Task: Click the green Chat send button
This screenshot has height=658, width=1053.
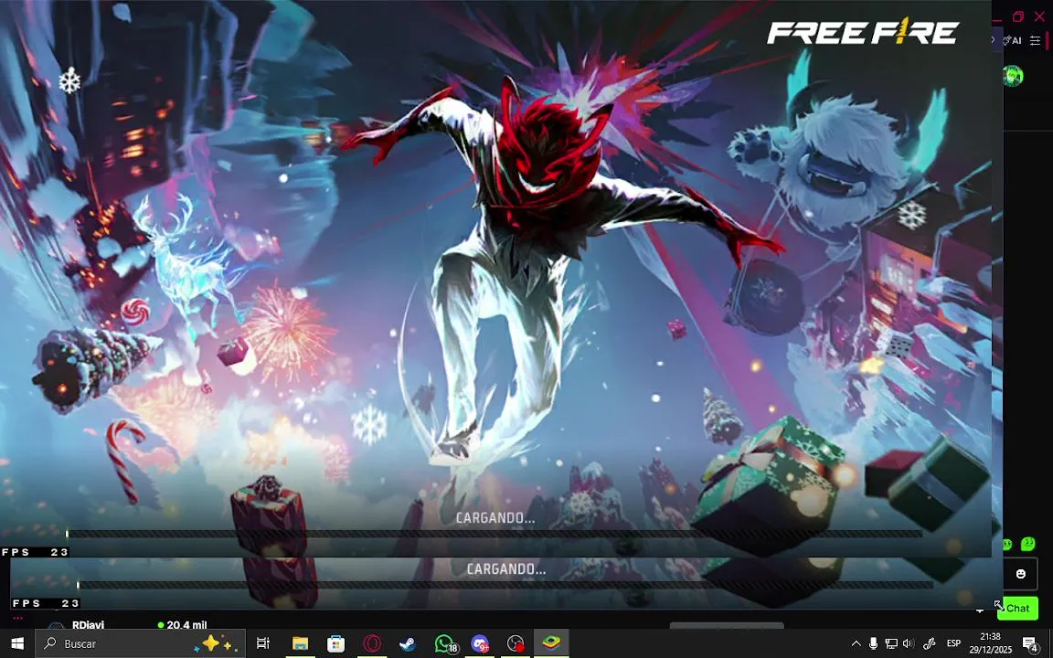Action: [x=1018, y=609]
